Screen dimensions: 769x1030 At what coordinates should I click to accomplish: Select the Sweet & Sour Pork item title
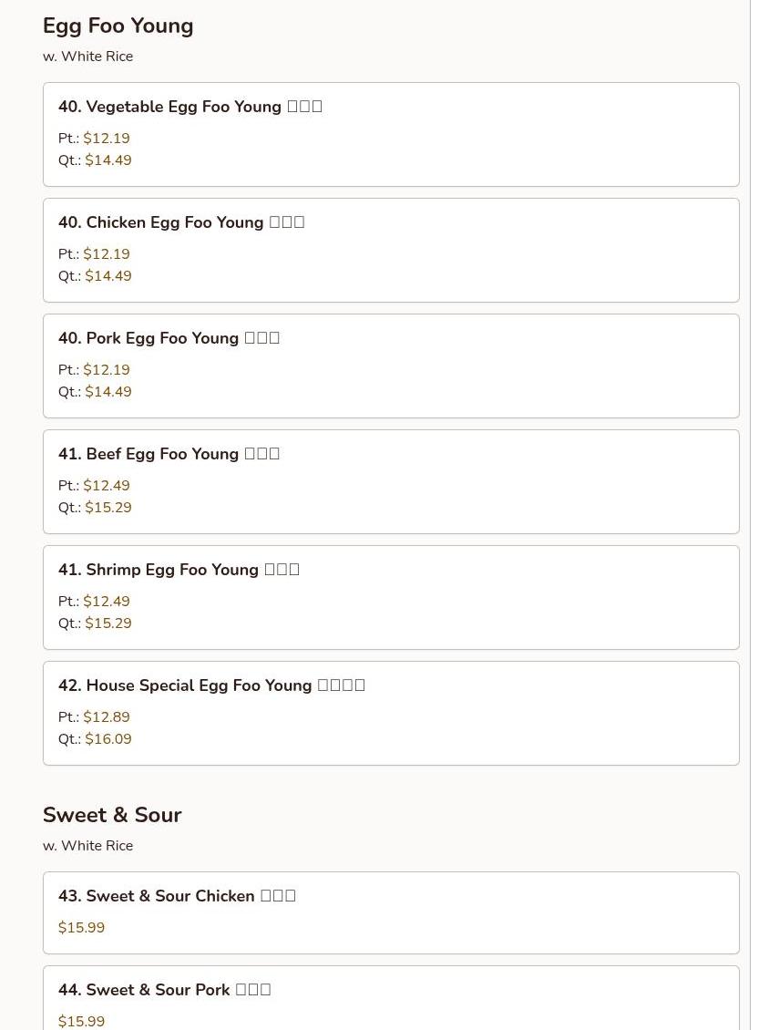tap(164, 990)
